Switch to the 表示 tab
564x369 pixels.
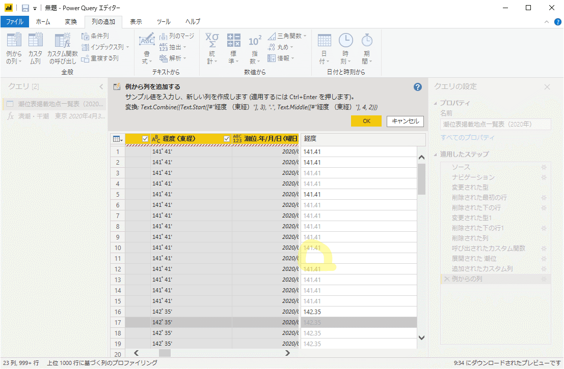point(136,22)
